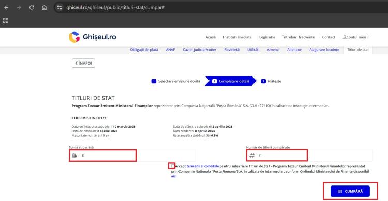Reload the page with refresh icon
The width and height of the screenshot is (388, 201).
point(32,7)
